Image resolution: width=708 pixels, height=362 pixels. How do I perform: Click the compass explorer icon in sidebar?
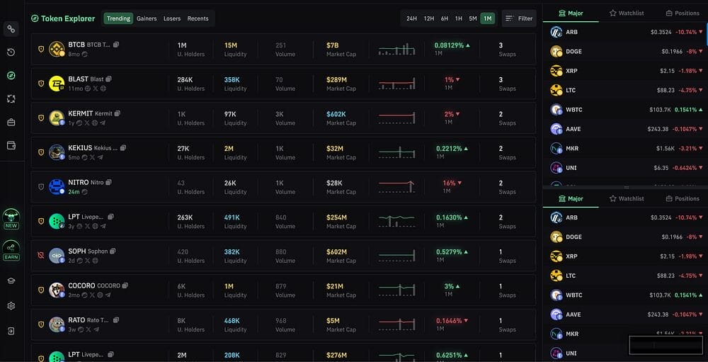pyautogui.click(x=11, y=76)
